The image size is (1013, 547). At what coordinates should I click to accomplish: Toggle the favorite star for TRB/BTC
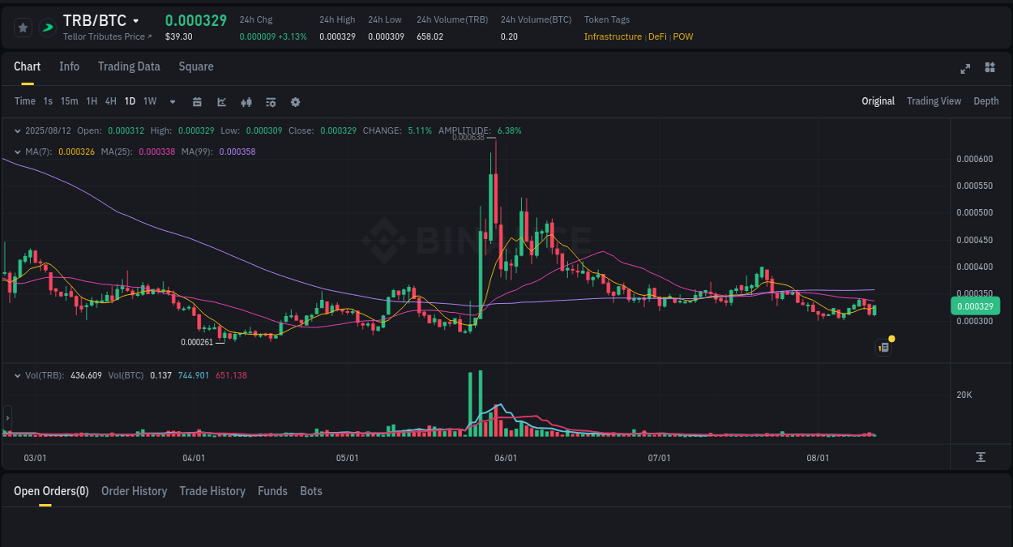coord(23,27)
